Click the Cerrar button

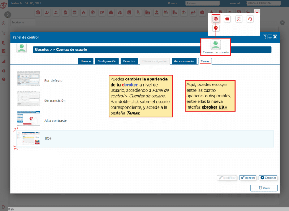pyautogui.click(x=264, y=188)
